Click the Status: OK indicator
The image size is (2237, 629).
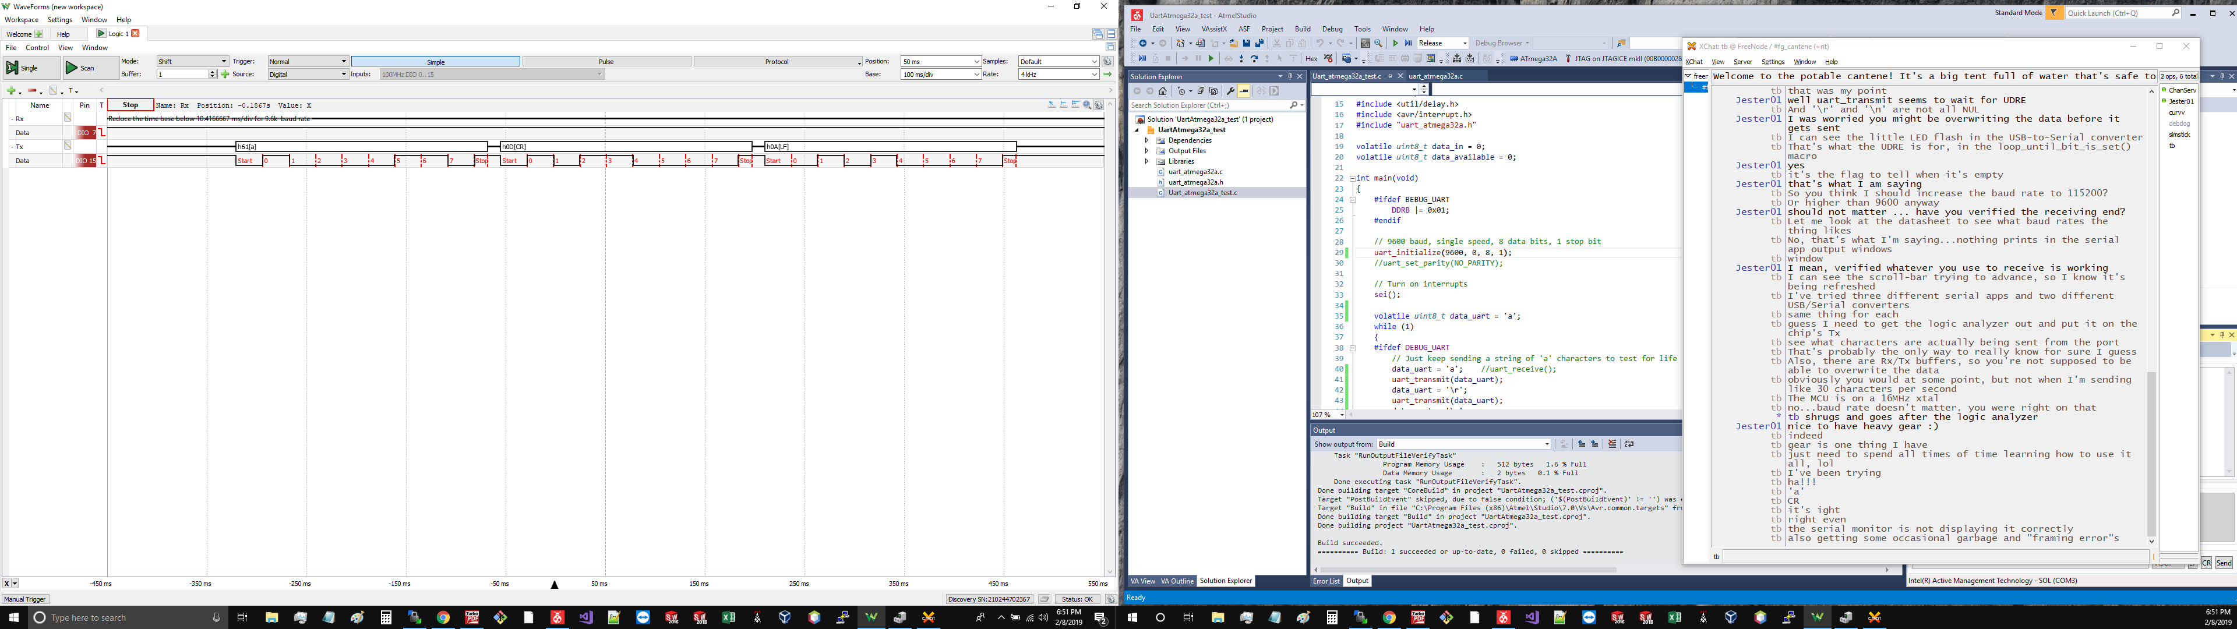(1077, 599)
